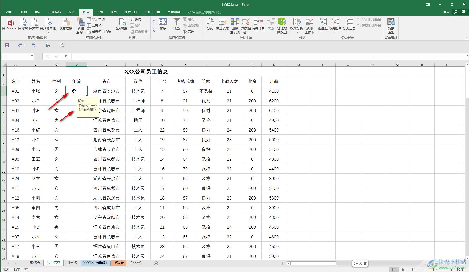The image size is (469, 272).
Task: Click Show Queries (显示查询)
Action: [x=96, y=19]
